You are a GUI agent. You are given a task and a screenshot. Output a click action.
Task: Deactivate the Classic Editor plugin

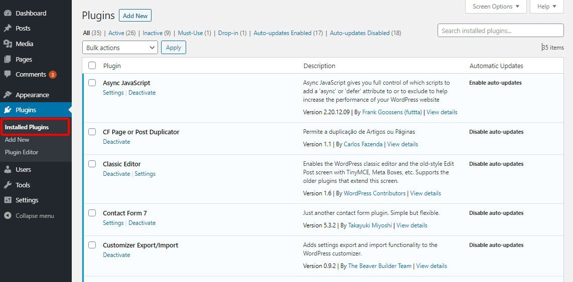(x=116, y=174)
